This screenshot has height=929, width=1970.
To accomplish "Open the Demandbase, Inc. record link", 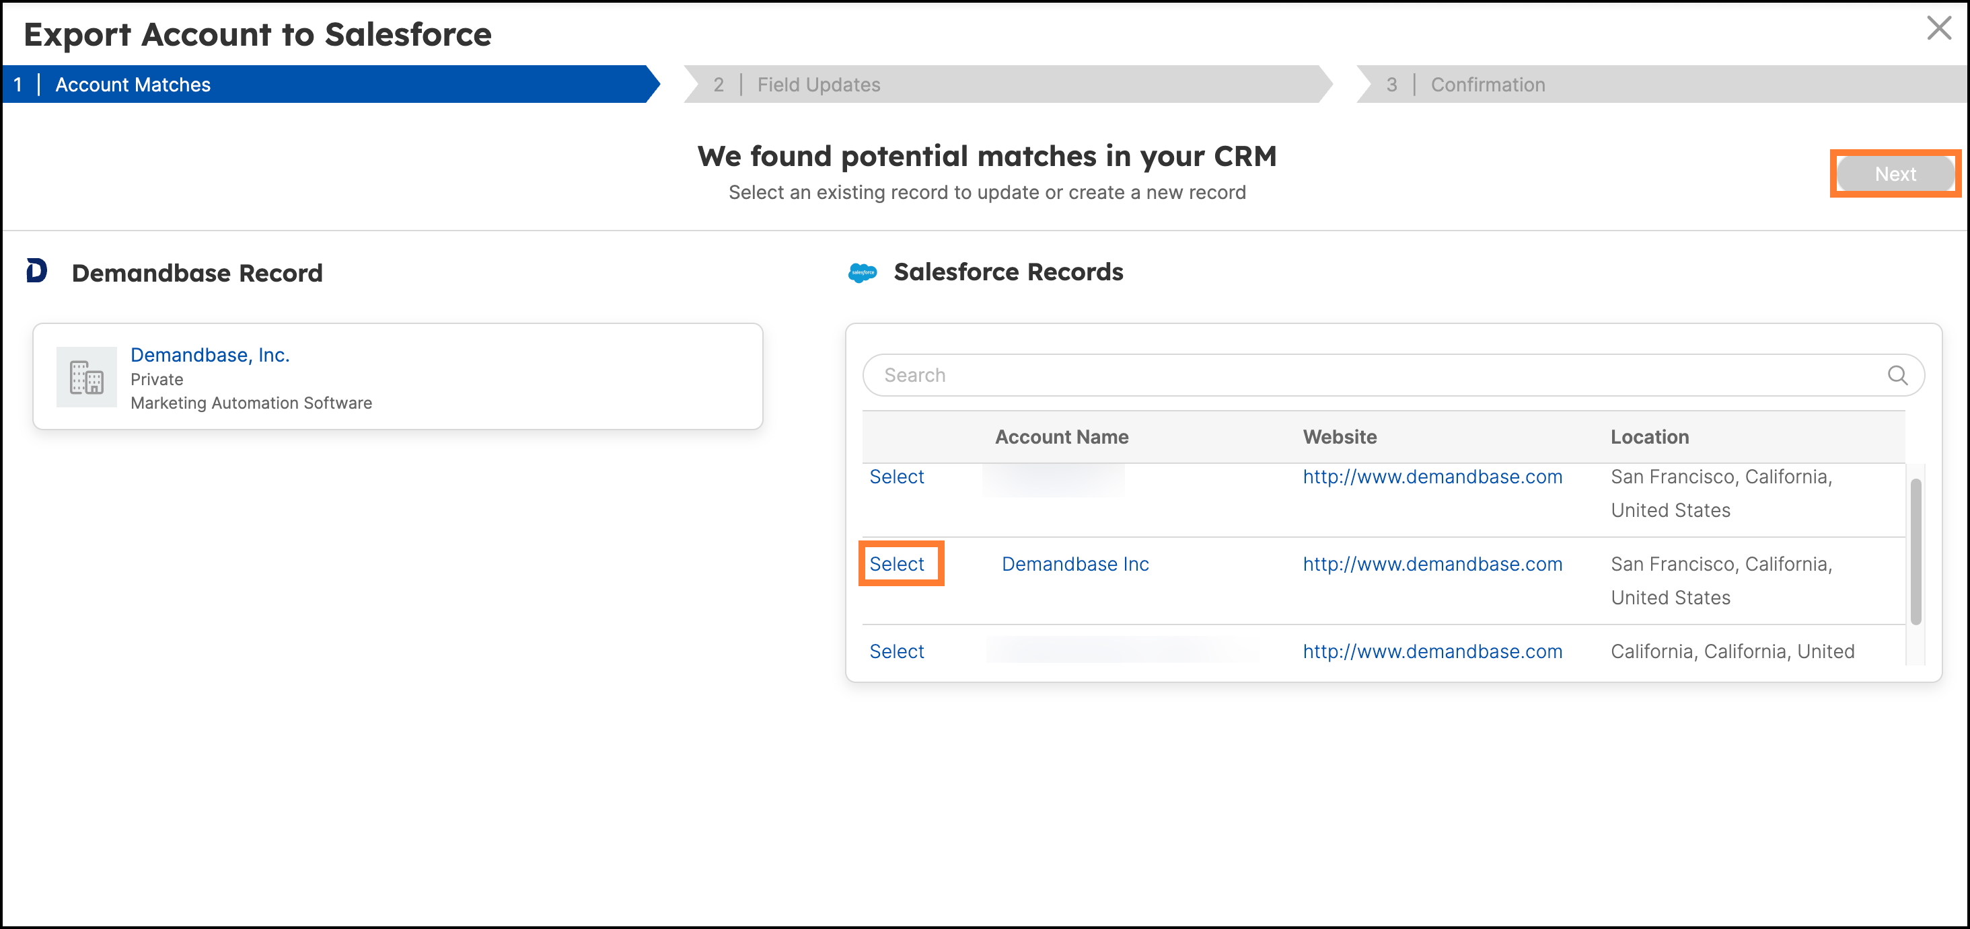I will [209, 354].
